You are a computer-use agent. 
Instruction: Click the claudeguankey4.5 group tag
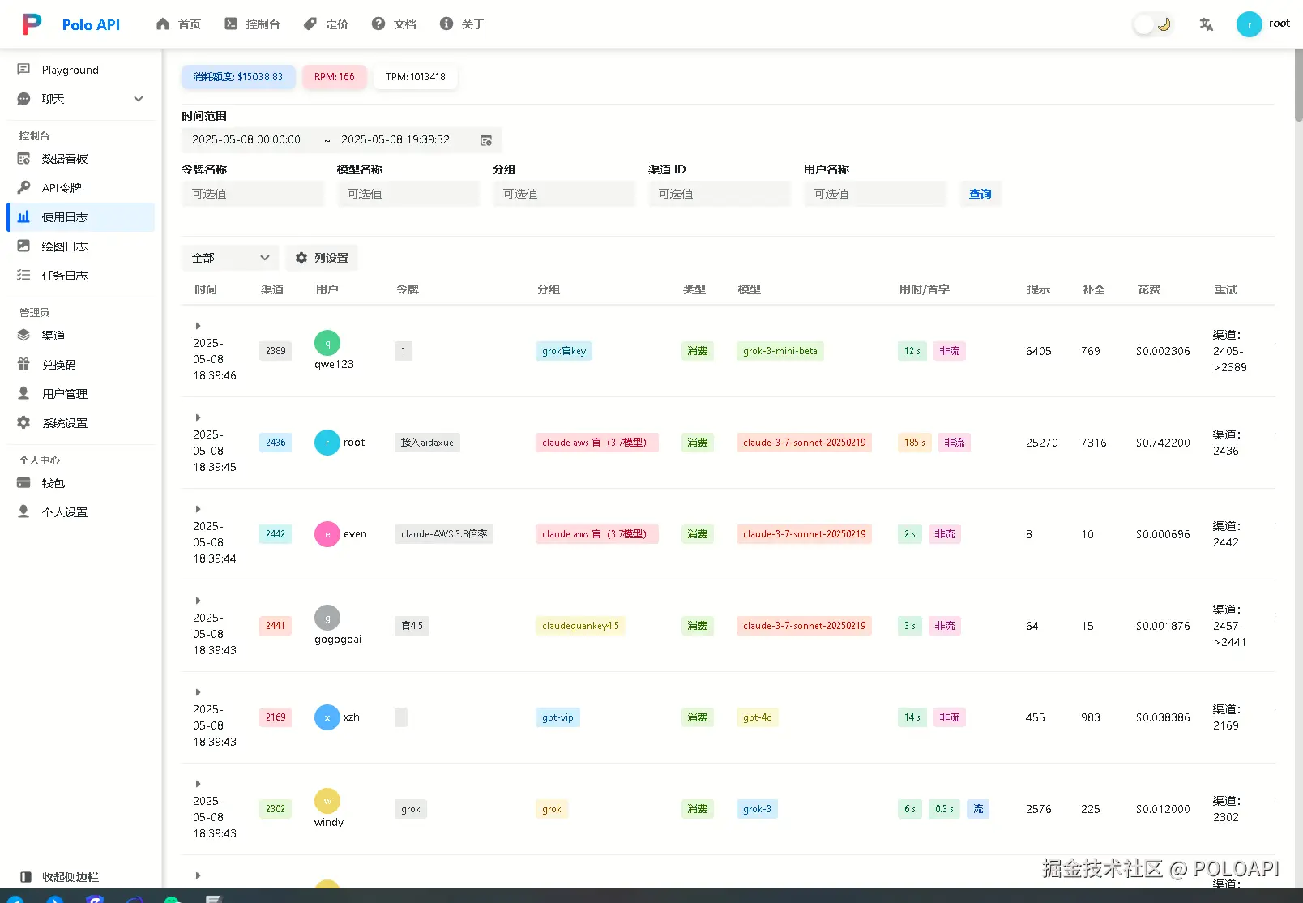coord(580,626)
